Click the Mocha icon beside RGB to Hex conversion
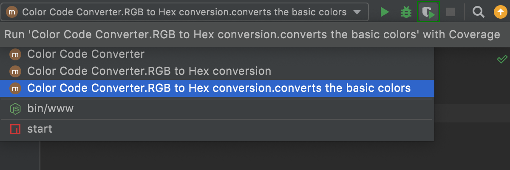Viewport: 510px width, 170px height. coord(15,71)
